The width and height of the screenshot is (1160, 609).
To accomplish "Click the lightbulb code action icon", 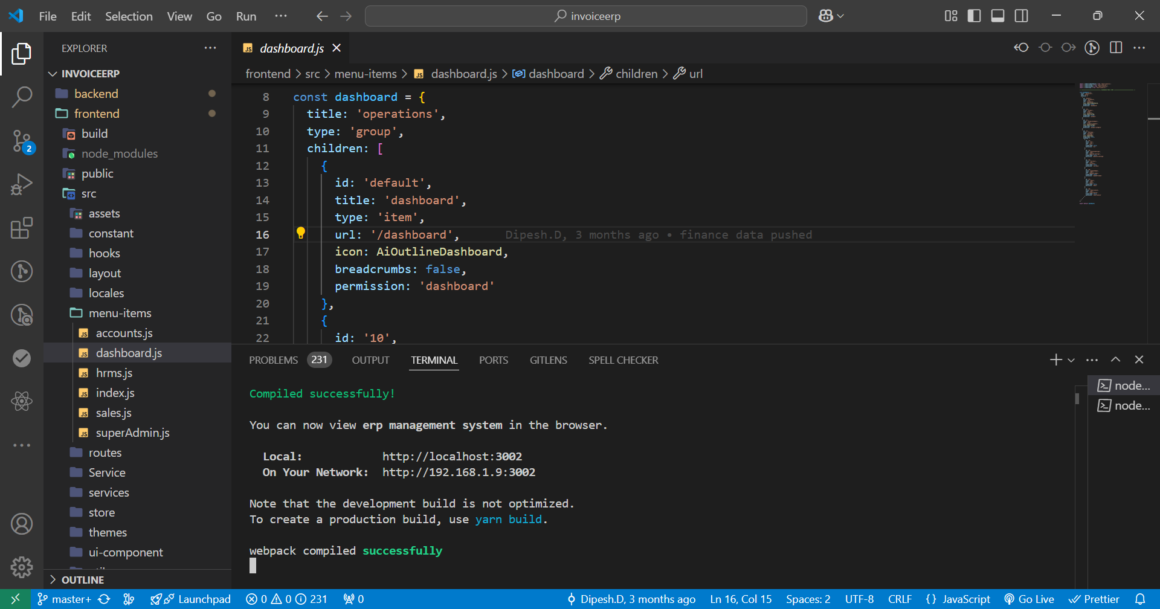I will 300,233.
